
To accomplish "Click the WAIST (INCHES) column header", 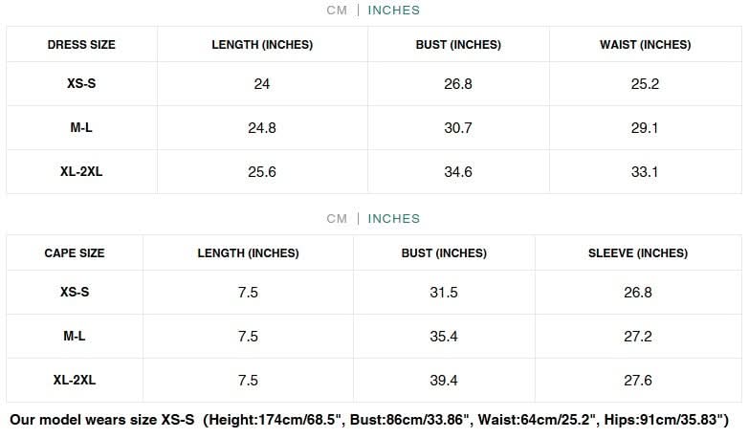I will pyautogui.click(x=646, y=44).
